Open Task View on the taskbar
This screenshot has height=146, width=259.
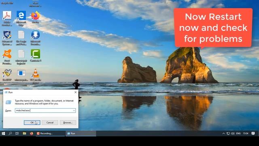click(17, 133)
